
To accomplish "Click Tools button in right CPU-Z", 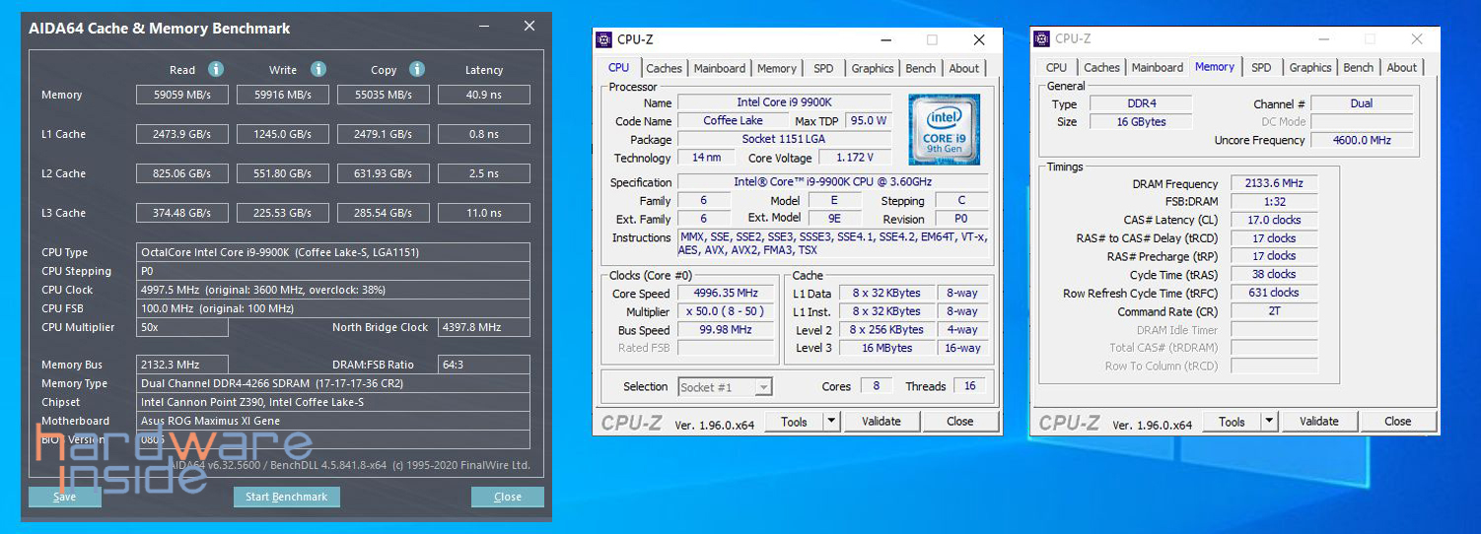I will [1232, 421].
